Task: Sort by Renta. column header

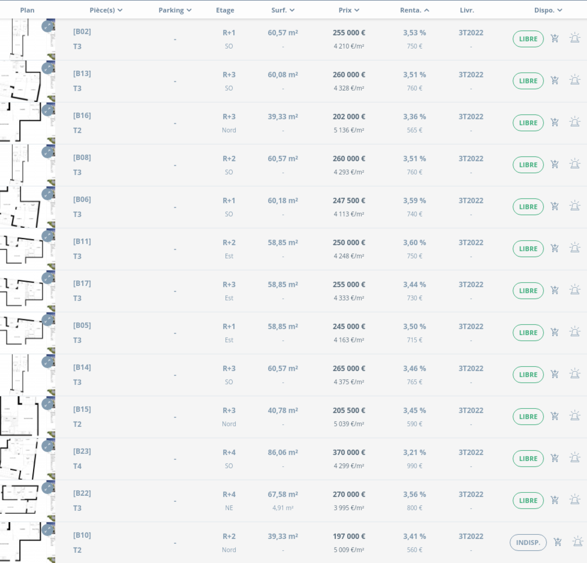Action: pos(414,10)
